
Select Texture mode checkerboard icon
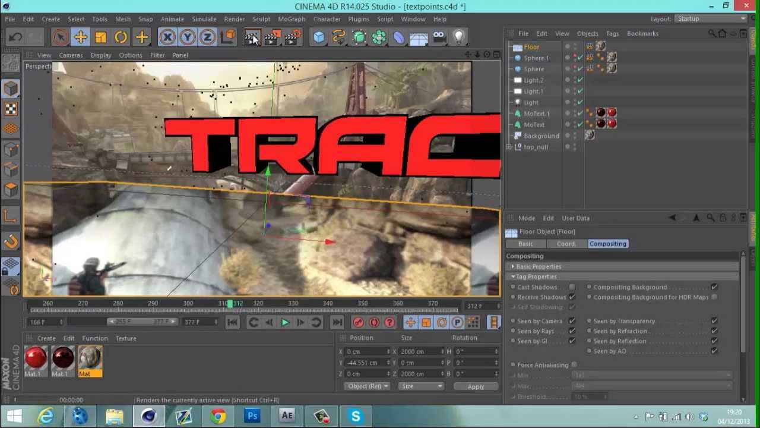click(11, 109)
